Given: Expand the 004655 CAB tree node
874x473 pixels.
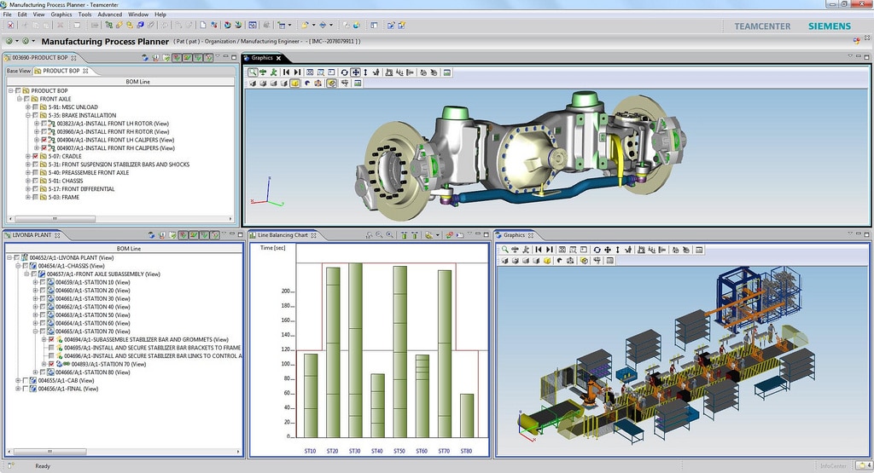Looking at the screenshot, I should [x=18, y=380].
